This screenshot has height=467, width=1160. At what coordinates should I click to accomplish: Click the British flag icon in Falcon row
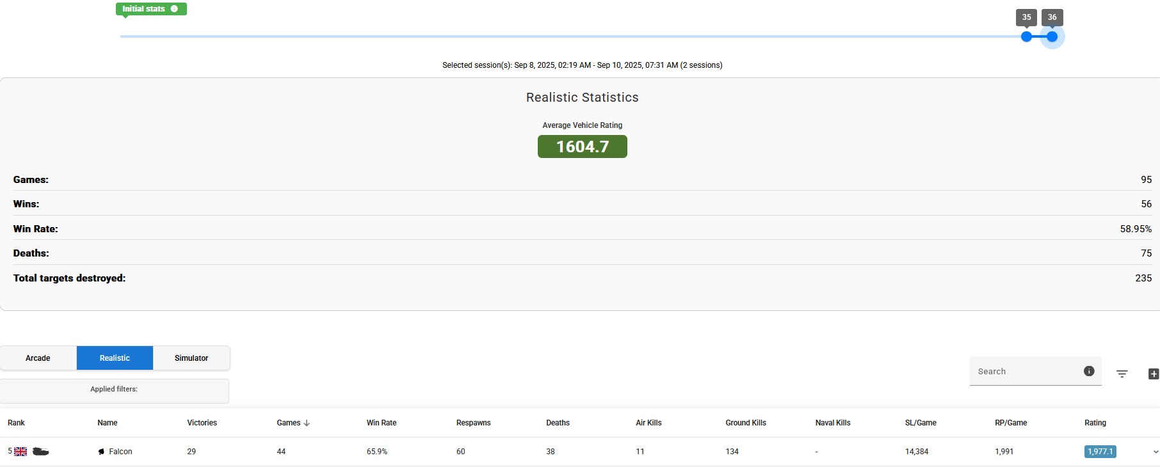point(20,452)
